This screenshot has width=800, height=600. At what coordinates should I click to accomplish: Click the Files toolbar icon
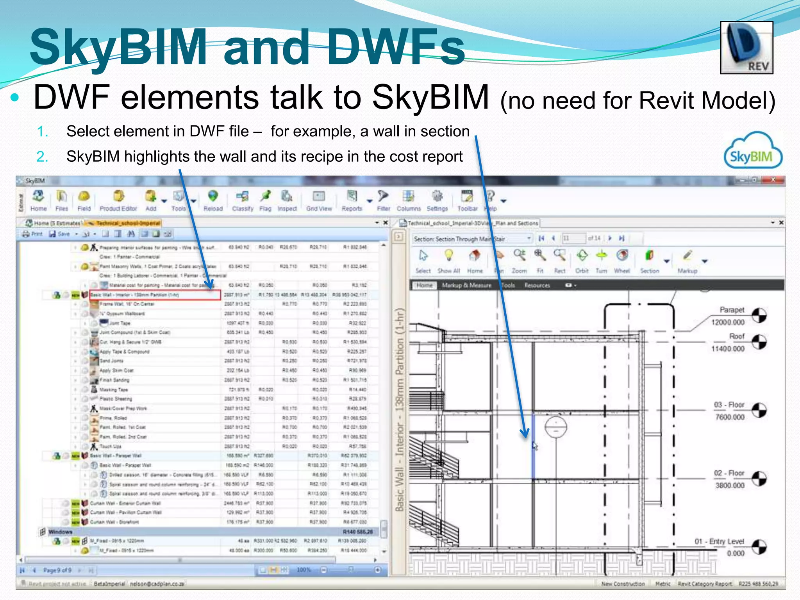click(x=61, y=201)
